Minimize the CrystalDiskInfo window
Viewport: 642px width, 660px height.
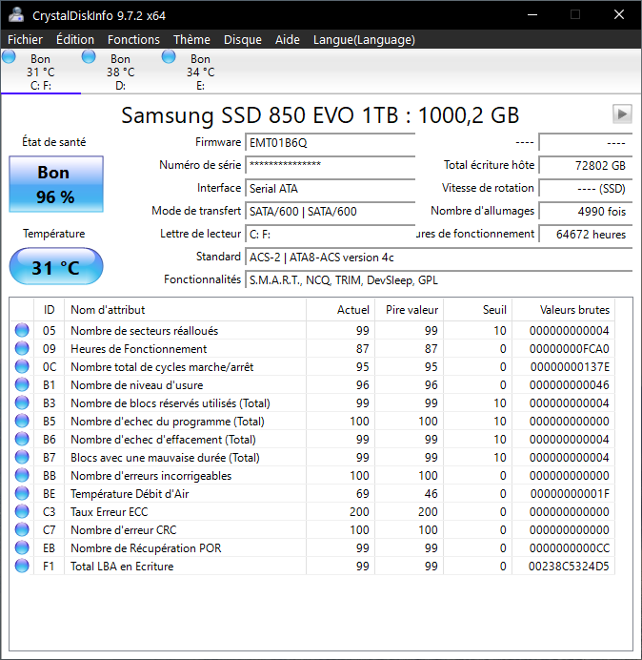532,14
